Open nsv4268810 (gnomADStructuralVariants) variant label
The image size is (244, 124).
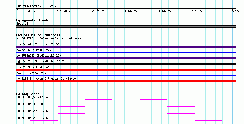coord(47,79)
